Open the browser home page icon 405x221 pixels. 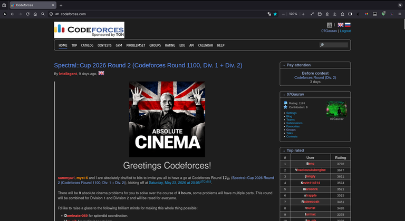(35, 14)
